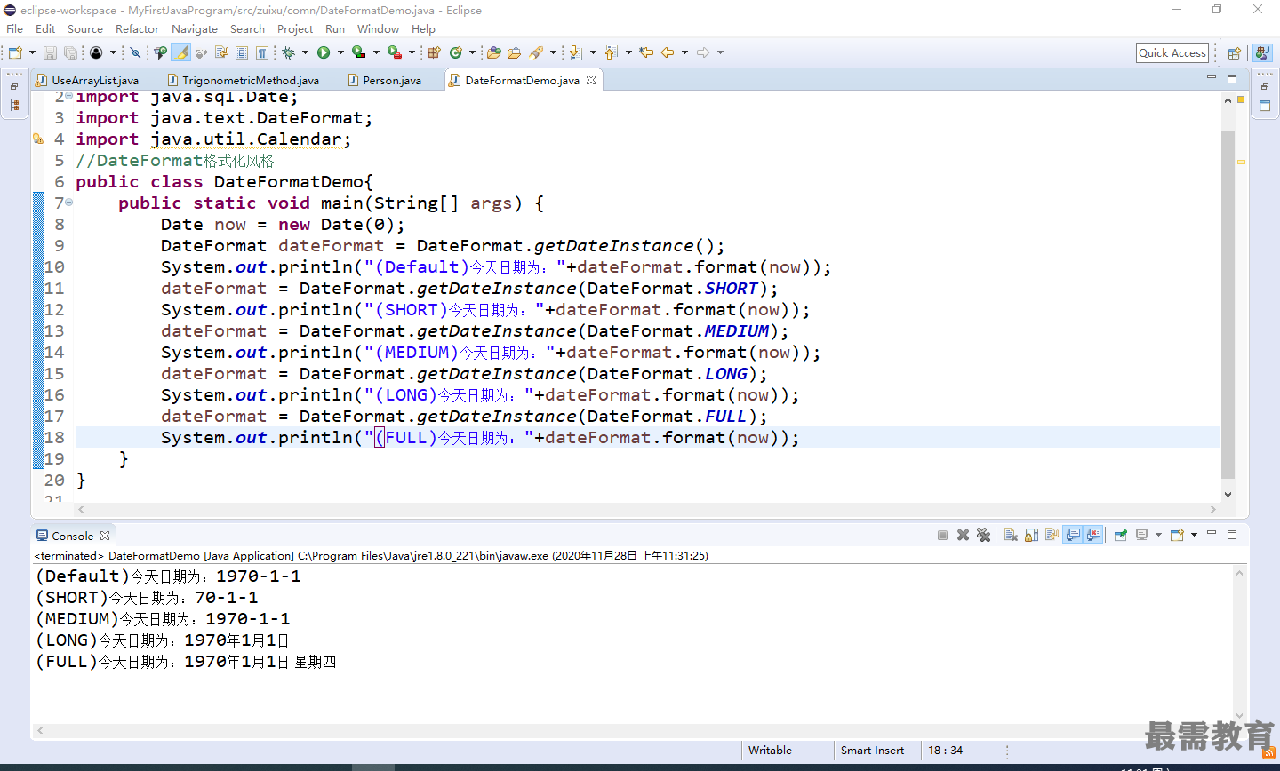Click the Open Task folder icon
The image size is (1280, 771).
coord(514,52)
